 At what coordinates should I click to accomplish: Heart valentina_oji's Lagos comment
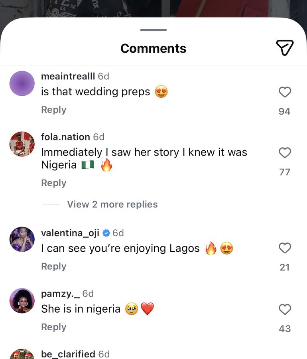285,248
